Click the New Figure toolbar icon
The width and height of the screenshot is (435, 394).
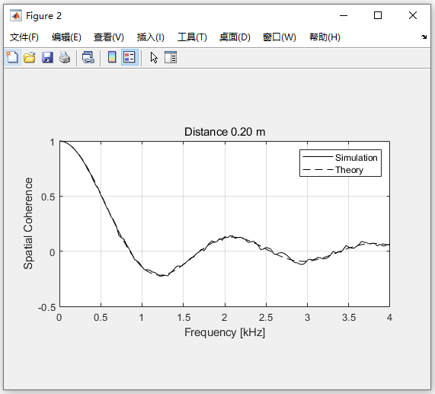12,57
